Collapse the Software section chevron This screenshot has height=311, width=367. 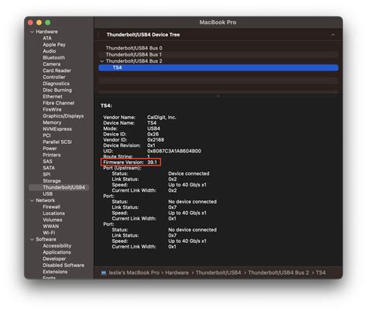32,240
